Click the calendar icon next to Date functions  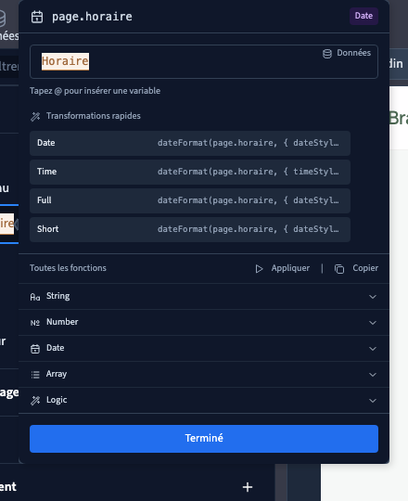click(35, 349)
